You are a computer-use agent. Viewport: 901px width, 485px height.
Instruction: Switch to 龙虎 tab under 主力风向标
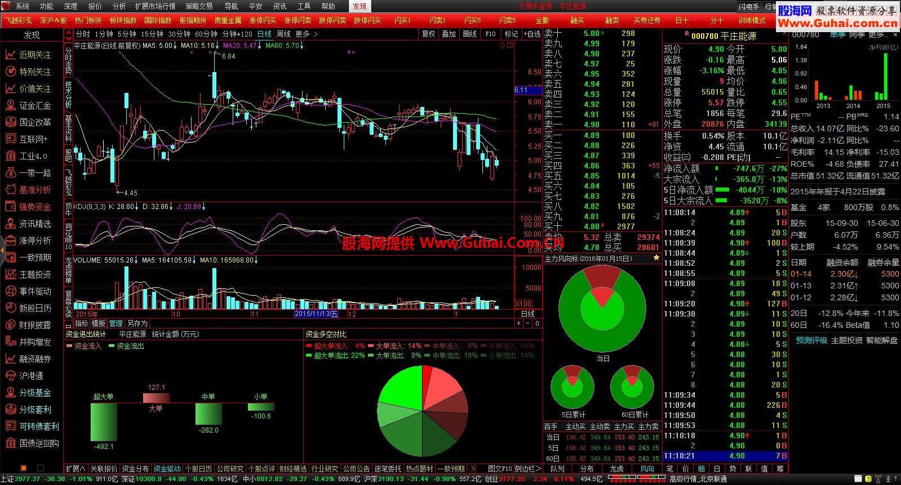coord(617,469)
